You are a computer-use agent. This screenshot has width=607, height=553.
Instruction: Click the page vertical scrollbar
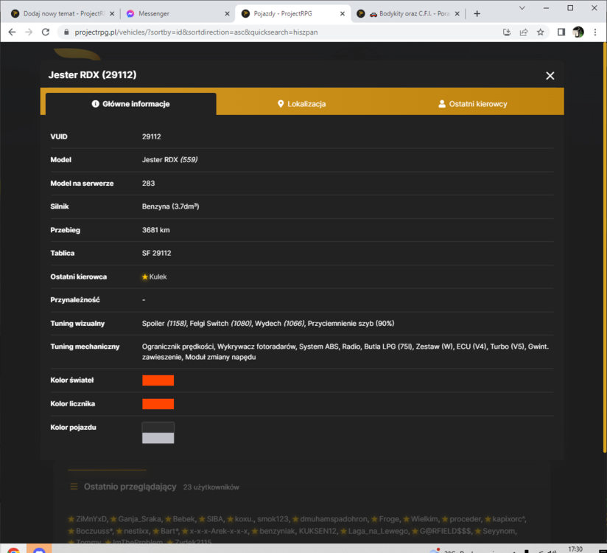click(x=605, y=248)
